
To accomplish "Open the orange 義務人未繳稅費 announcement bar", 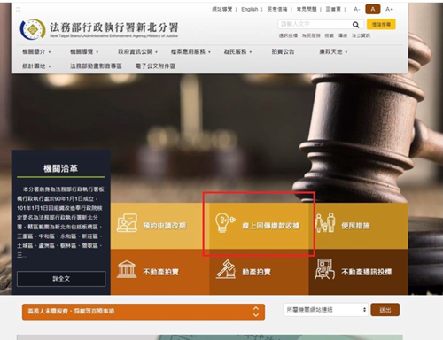I will click(x=144, y=312).
